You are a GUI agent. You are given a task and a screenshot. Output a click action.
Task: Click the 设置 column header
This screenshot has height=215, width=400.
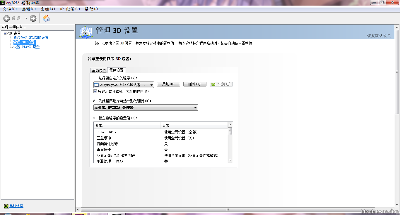click(x=194, y=126)
